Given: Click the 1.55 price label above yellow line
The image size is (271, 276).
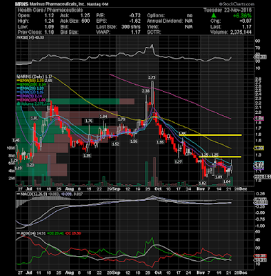Looking at the screenshot, I should (x=182, y=133).
